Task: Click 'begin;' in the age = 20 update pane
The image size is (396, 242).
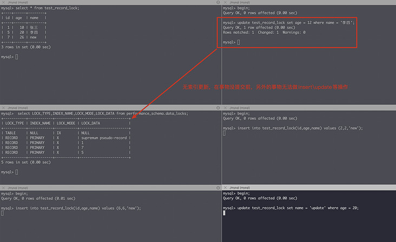Action: click(243, 193)
